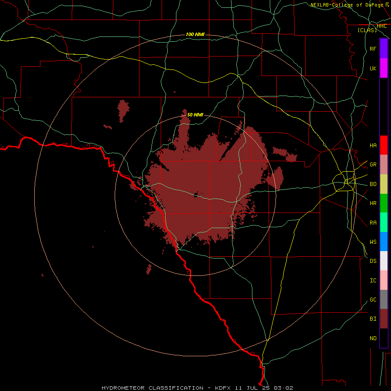Viewport: 391px width, 391px height.
Task: Select the GC gray legend swatch
Action: [384, 299]
